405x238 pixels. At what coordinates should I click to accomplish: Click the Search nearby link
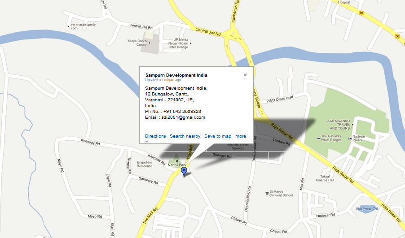click(x=185, y=136)
